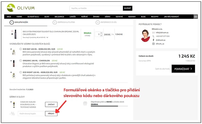Click the 'Skladem' stock status text
The width and height of the screenshot is (202, 124).
(x=87, y=33)
